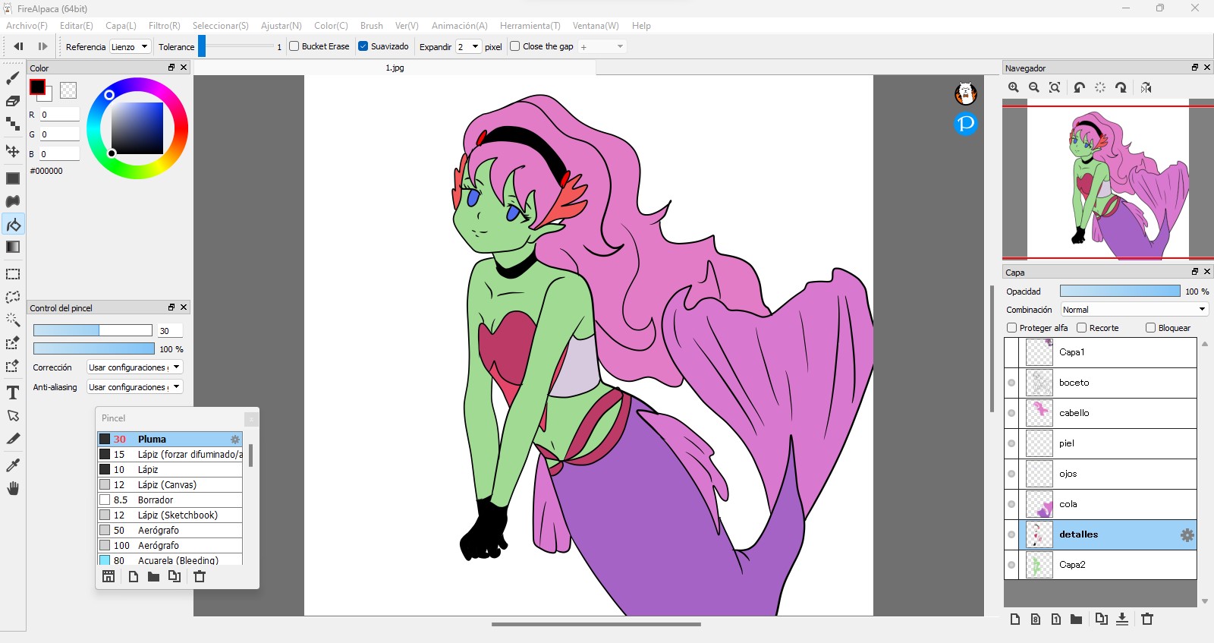This screenshot has height=643, width=1214.
Task: Open Corrección dropdown
Action: (x=134, y=367)
